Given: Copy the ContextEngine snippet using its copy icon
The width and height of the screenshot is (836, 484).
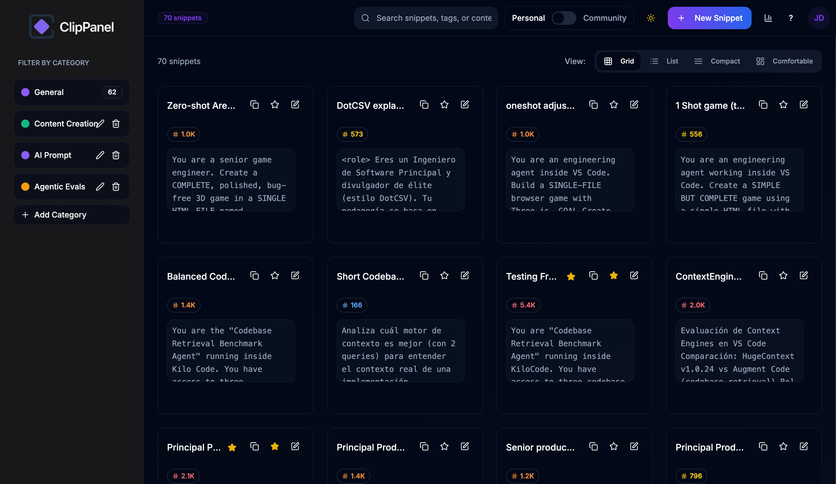Looking at the screenshot, I should pyautogui.click(x=763, y=275).
